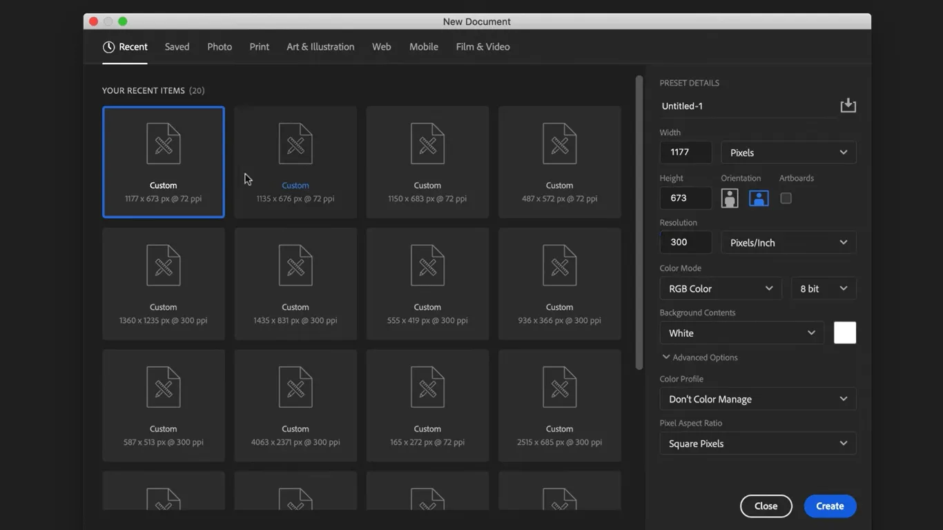943x530 pixels.
Task: Click the document icon of 4063 x 2371 preset
Action: point(295,387)
